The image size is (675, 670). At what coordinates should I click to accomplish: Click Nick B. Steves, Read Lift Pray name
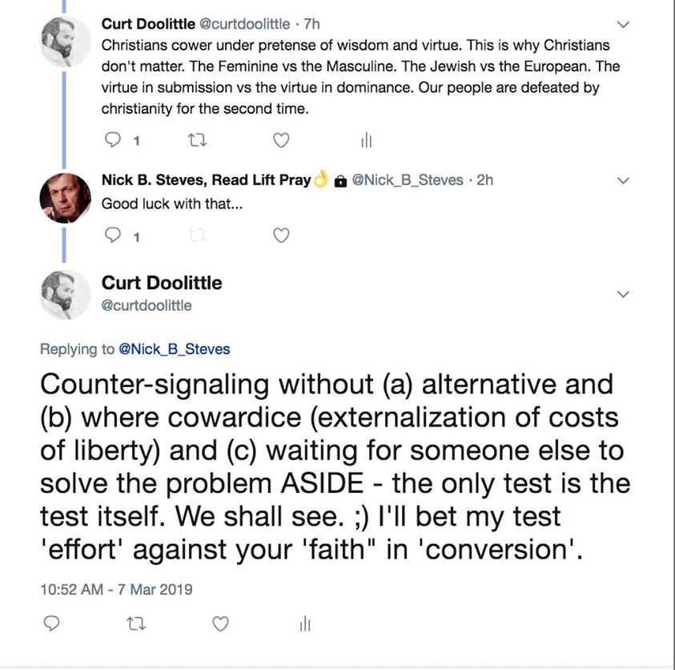[206, 180]
